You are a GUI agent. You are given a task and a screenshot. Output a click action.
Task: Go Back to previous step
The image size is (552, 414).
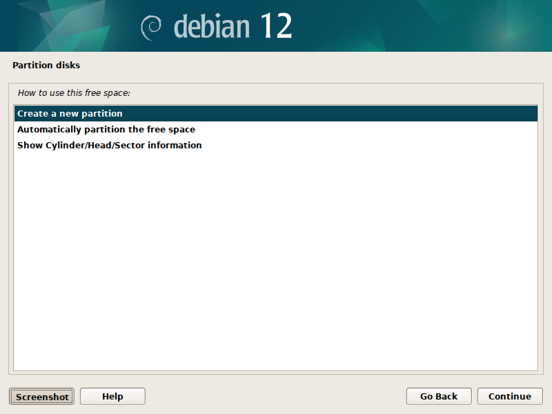click(x=439, y=396)
